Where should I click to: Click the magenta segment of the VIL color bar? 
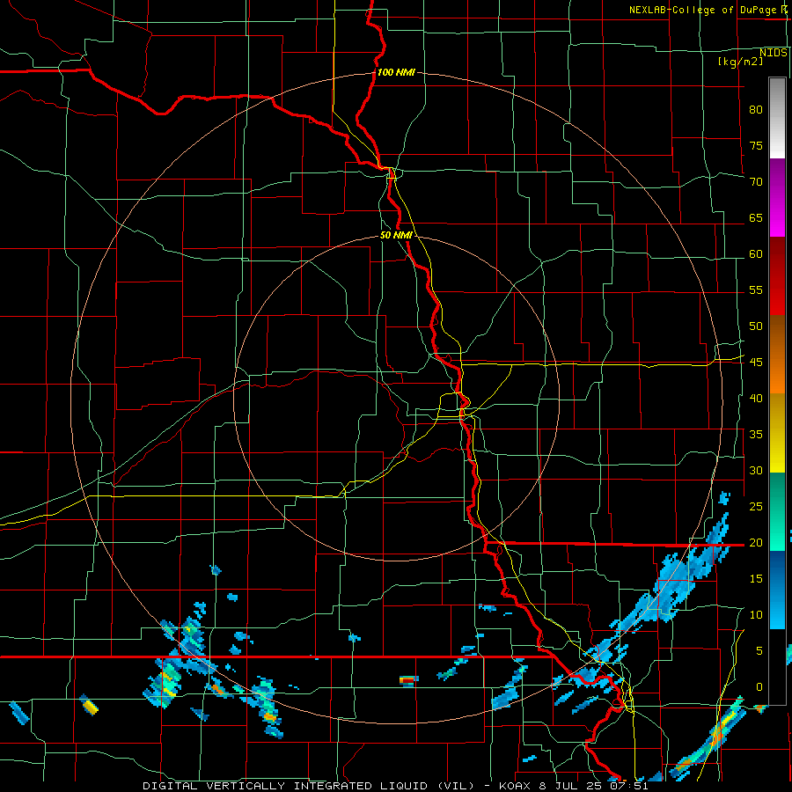(777, 198)
